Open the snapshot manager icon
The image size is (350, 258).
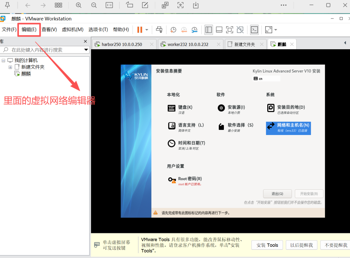(x=194, y=30)
